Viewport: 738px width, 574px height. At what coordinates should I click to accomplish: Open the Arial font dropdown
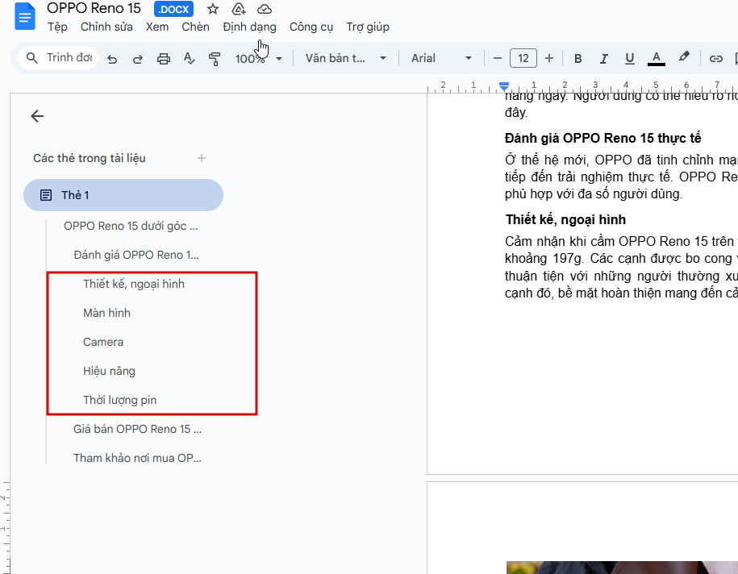[441, 58]
